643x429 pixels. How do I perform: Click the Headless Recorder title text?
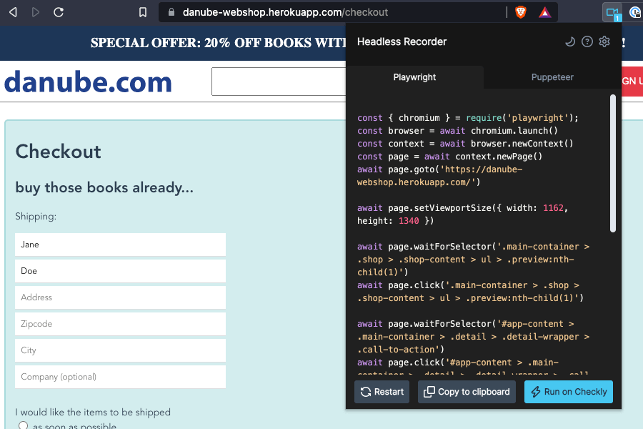point(402,41)
